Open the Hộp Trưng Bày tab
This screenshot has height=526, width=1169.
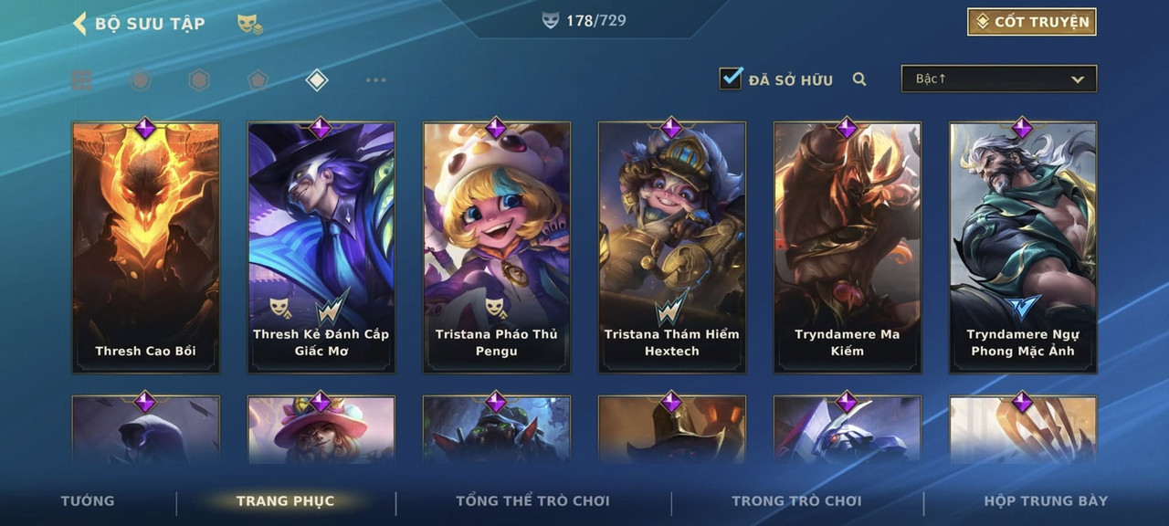(1046, 500)
